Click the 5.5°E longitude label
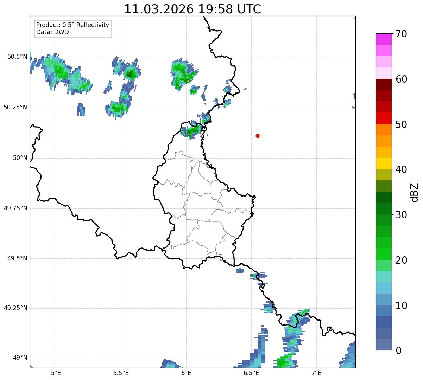The height and width of the screenshot is (380, 423). tap(121, 373)
